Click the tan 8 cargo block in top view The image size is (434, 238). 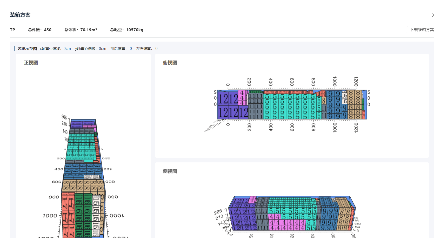click(x=355, y=105)
